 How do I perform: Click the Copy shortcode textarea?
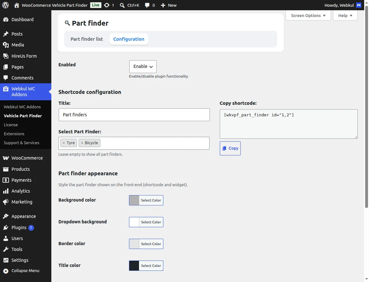(289, 124)
